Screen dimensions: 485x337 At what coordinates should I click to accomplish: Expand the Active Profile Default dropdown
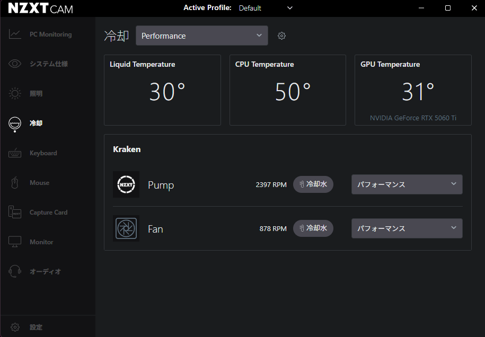[x=266, y=8]
